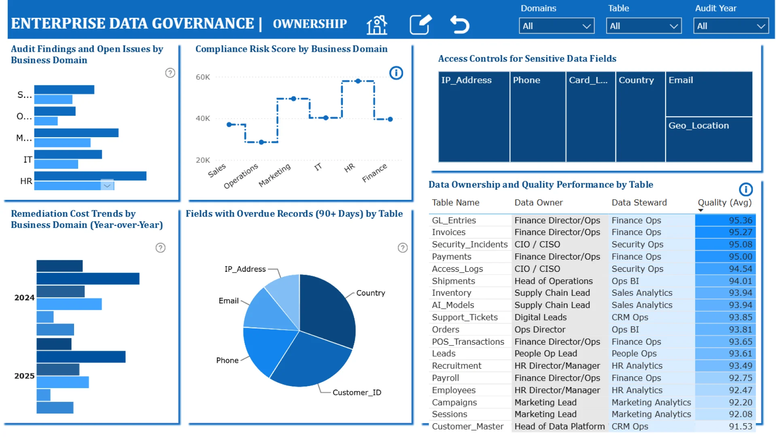Select the Geo_Location treemap tile
777x437 pixels.
(709, 140)
